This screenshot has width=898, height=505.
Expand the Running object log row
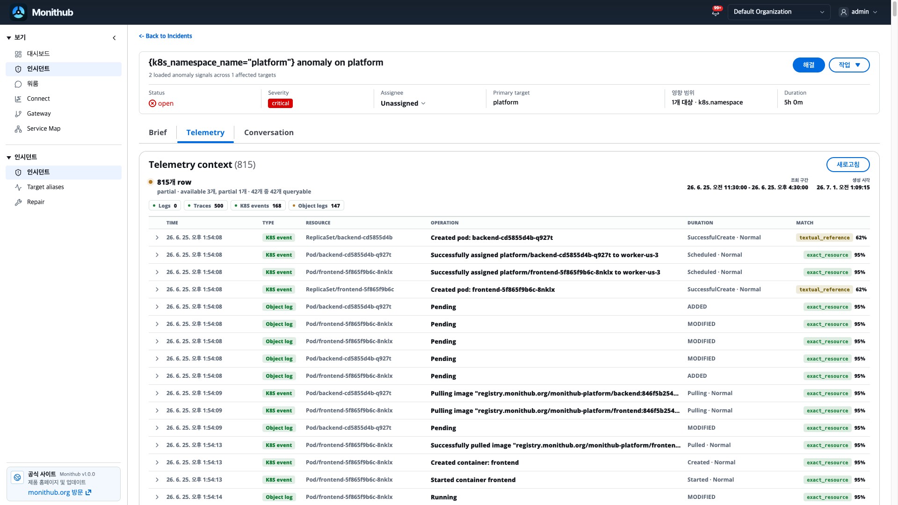coord(157,497)
